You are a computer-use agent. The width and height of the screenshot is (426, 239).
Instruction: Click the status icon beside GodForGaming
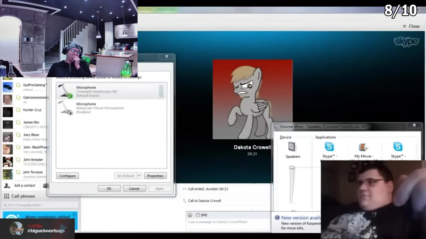pyautogui.click(x=18, y=85)
